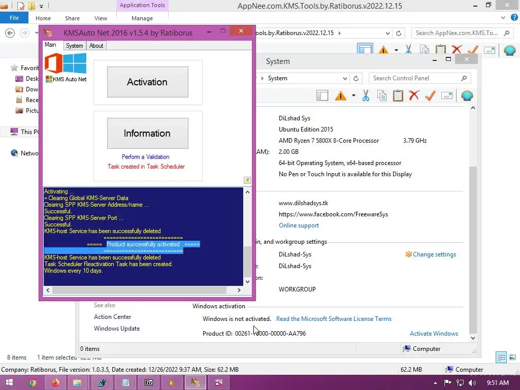Open the recent locations dropdown beside forward arrow
Image resolution: width=520 pixels, height=390 pixels.
click(36, 33)
